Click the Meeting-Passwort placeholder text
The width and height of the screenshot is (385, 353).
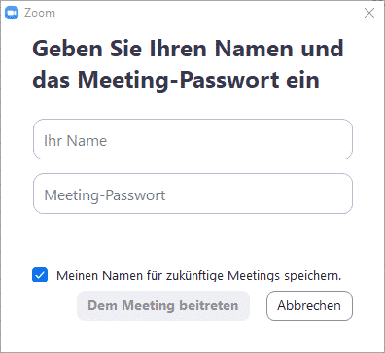tap(105, 195)
